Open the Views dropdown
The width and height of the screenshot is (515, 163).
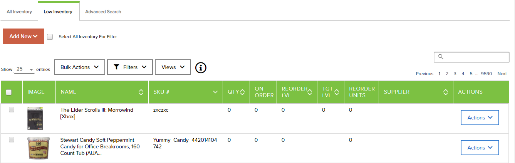click(173, 67)
